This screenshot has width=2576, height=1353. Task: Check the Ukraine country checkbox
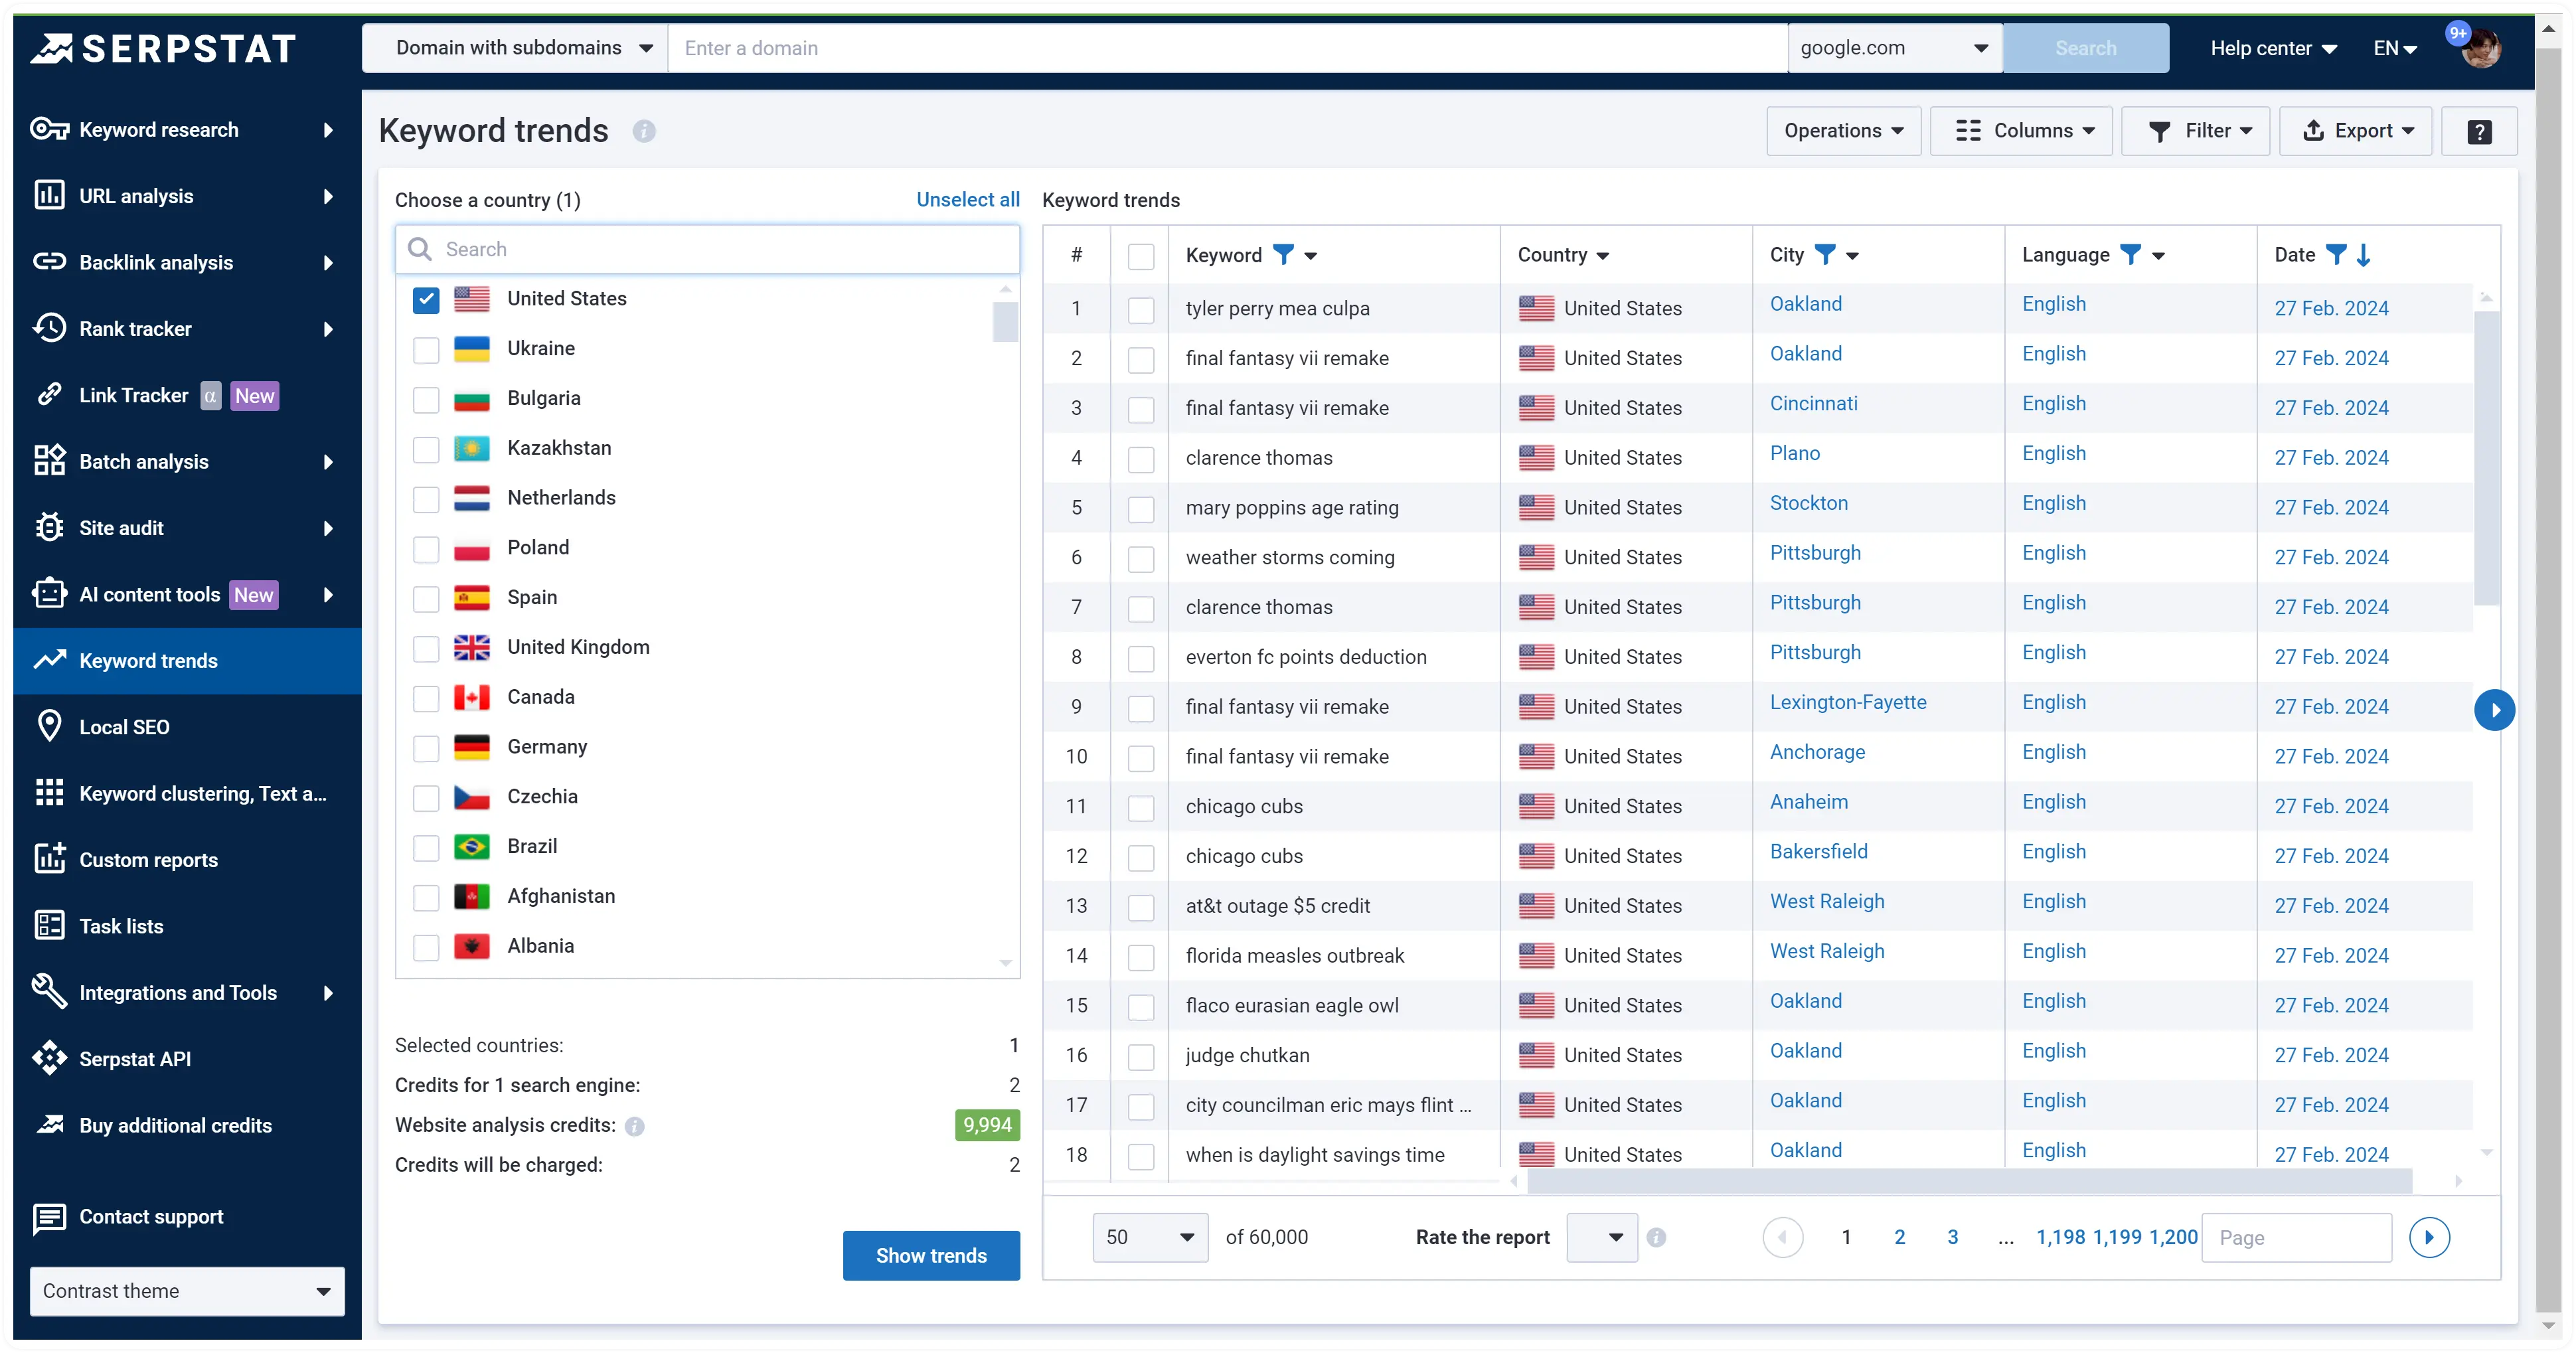(x=426, y=349)
